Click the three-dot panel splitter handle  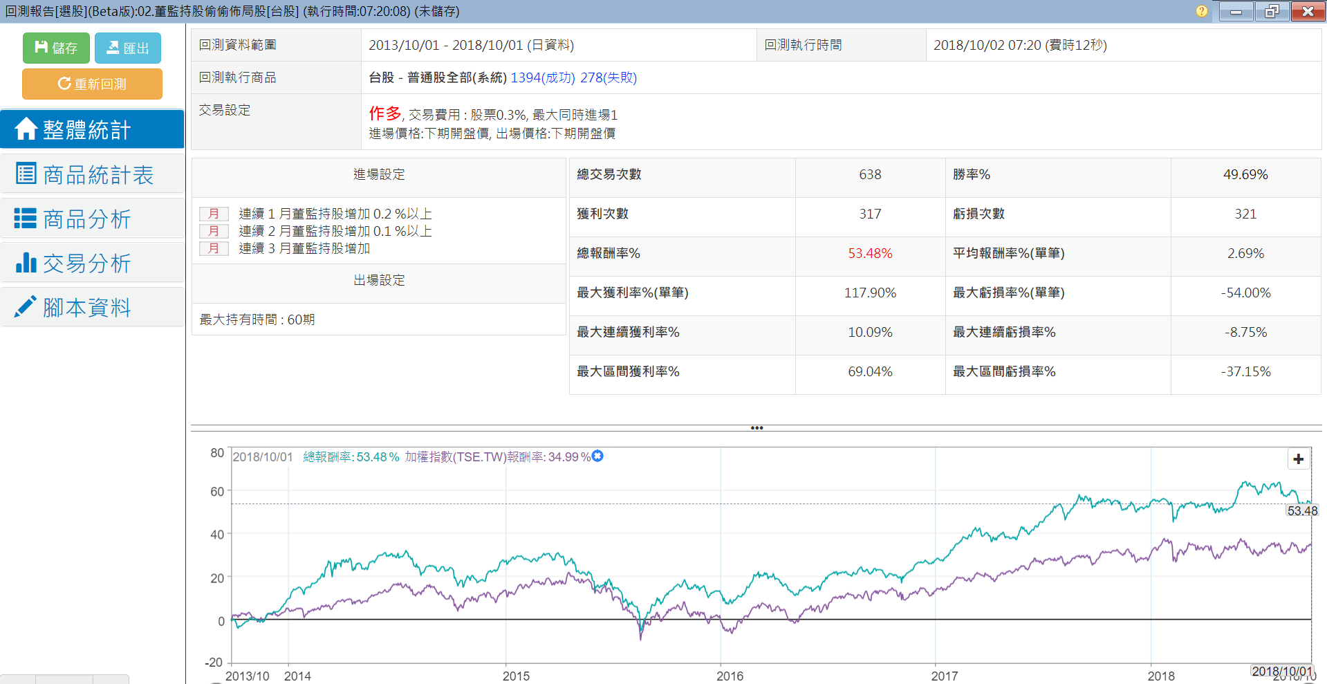tap(757, 428)
